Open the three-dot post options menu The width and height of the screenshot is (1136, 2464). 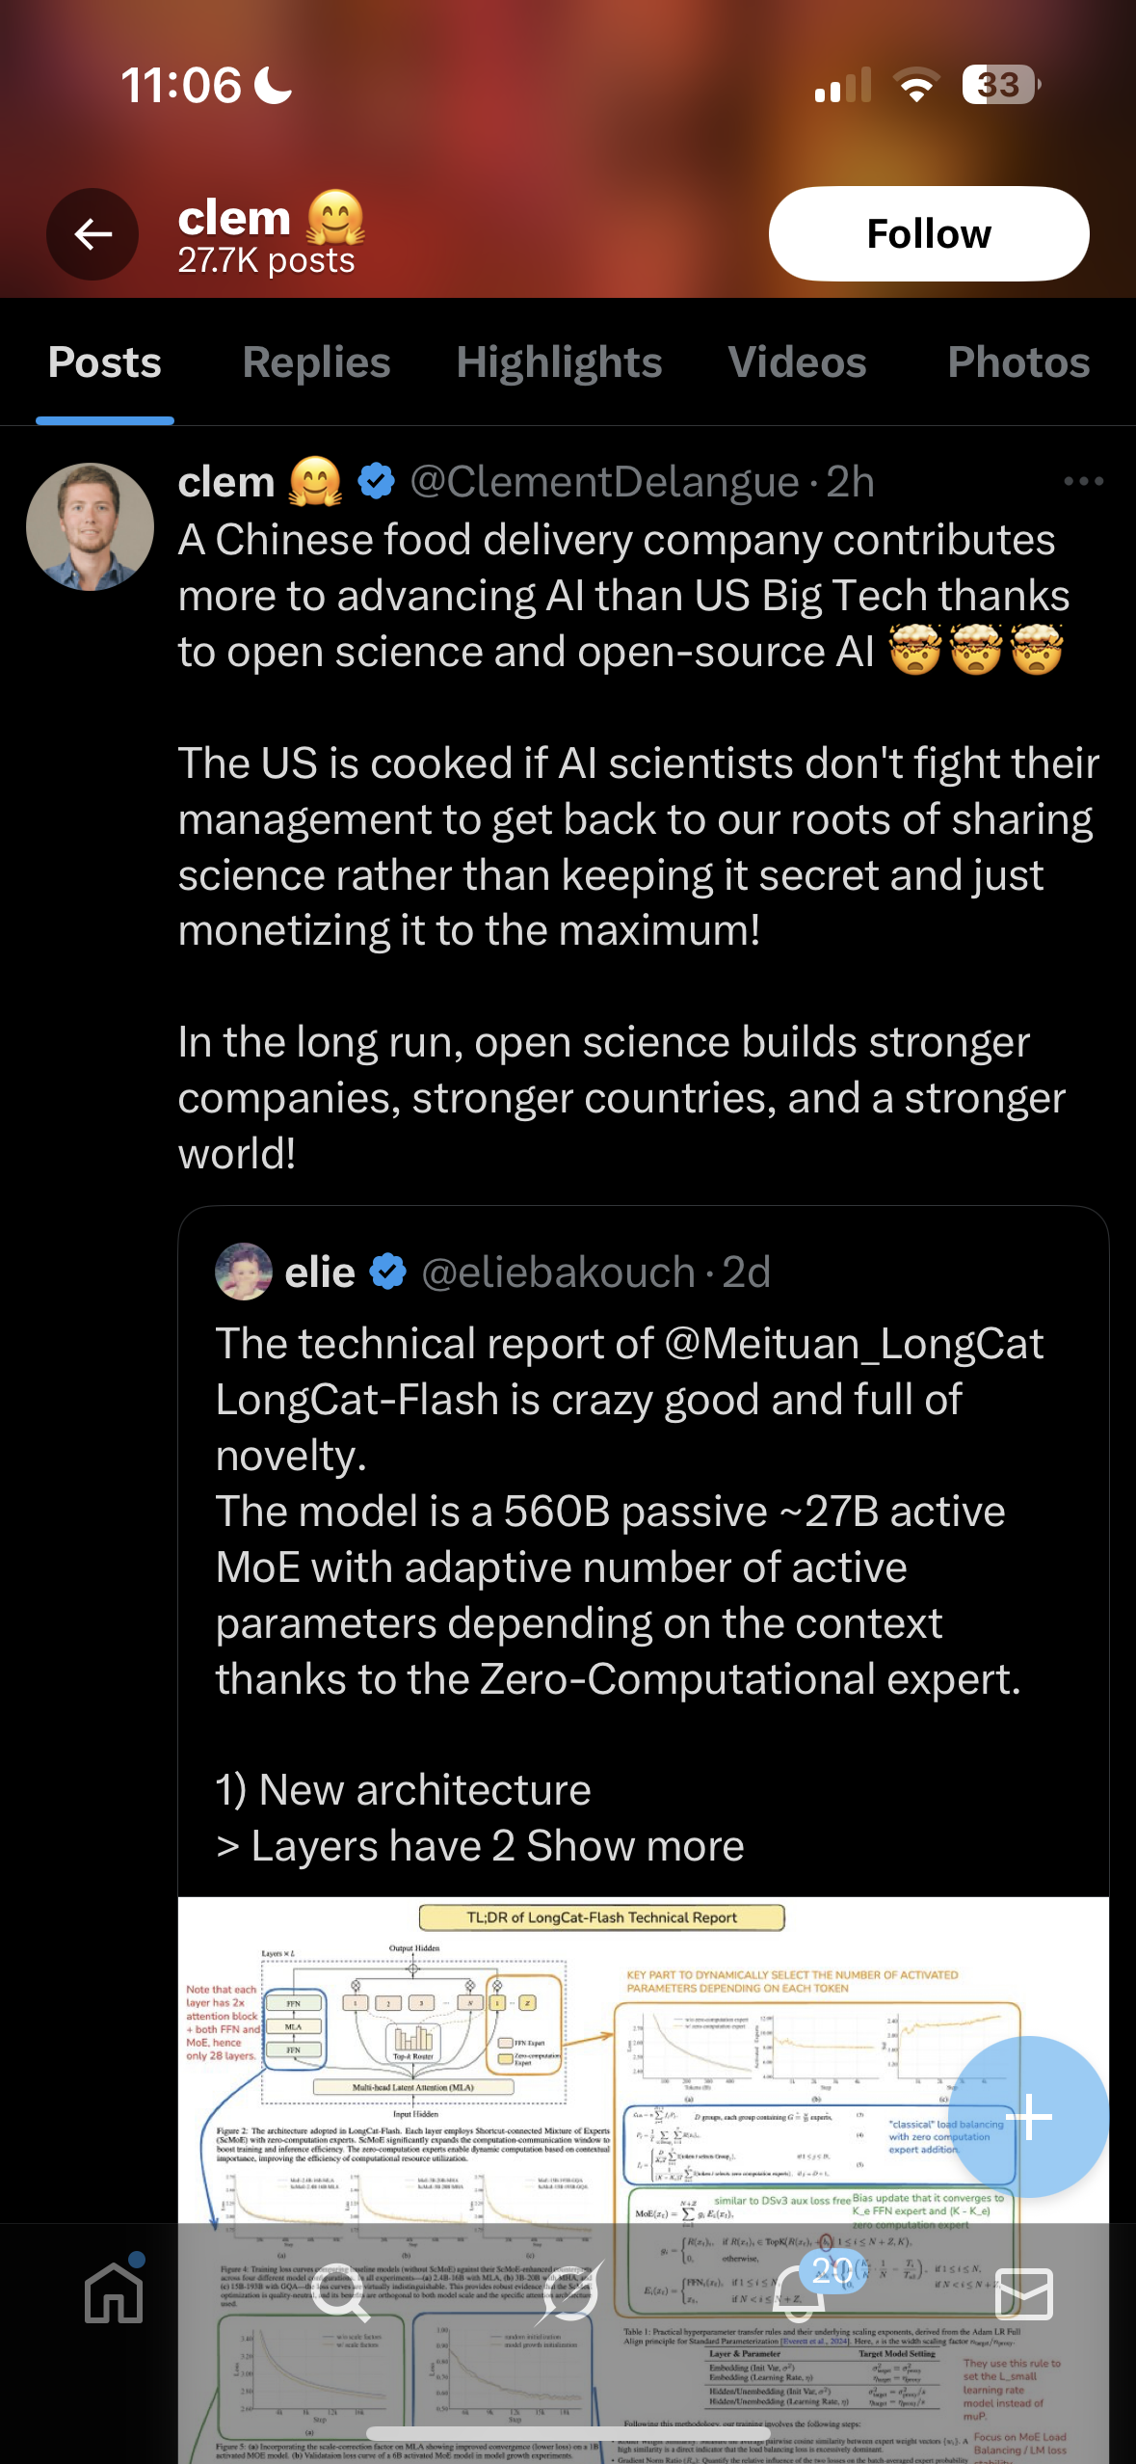coord(1083,481)
